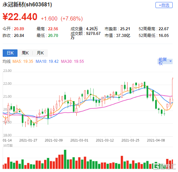The image size is (178, 172).
Task: Click the 18.00 price axis label
Action: click(7, 135)
